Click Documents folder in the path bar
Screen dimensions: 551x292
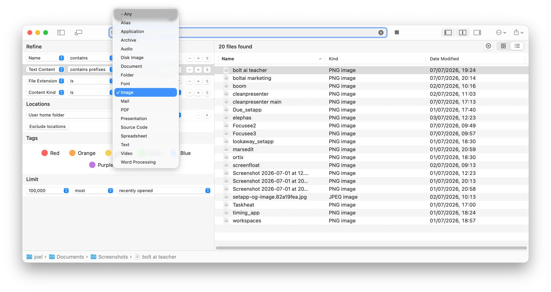tap(66, 257)
